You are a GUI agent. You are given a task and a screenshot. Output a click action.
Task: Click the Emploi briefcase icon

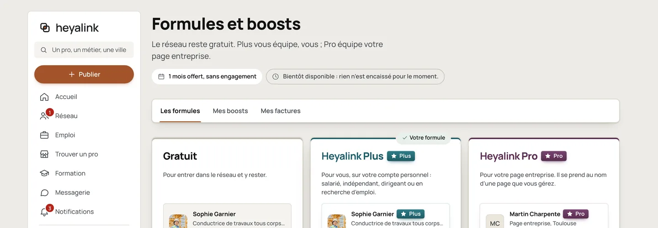pos(44,135)
